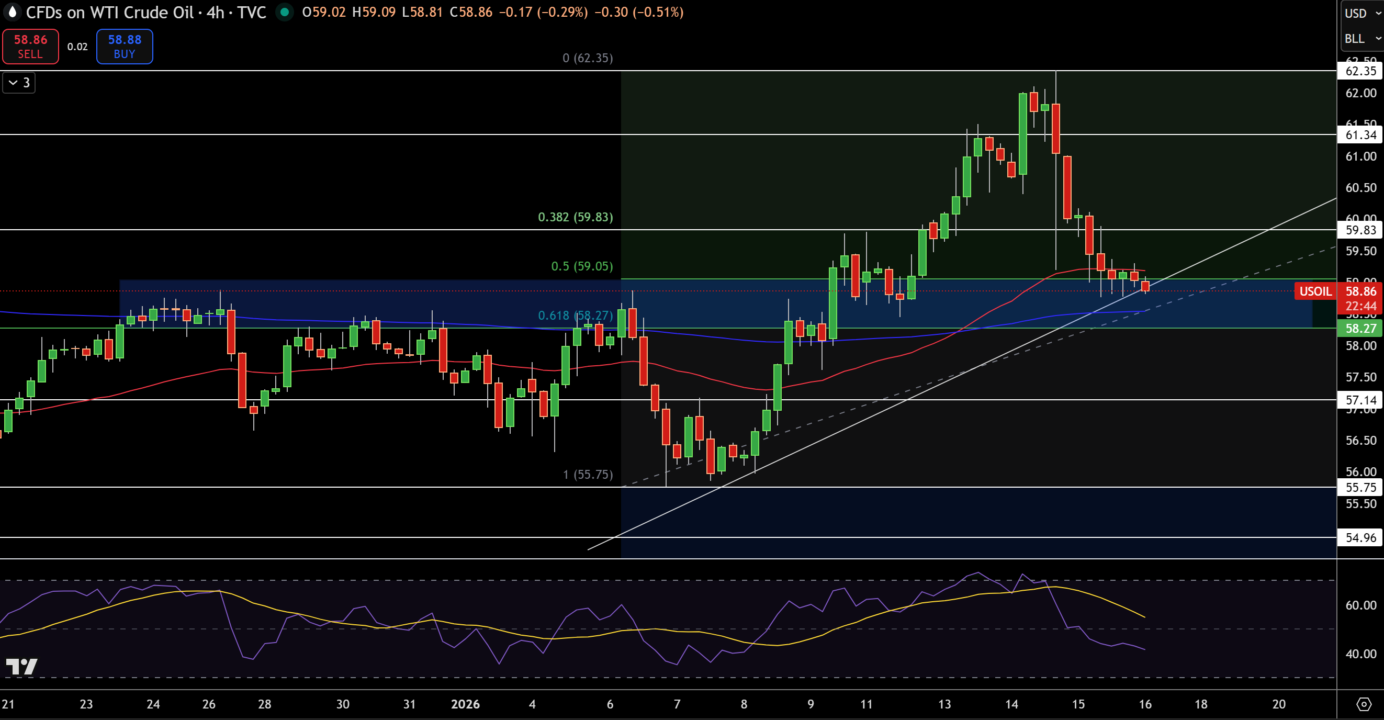Click the 58.88 BUY button
Screen dimensions: 1384x720
[125, 47]
